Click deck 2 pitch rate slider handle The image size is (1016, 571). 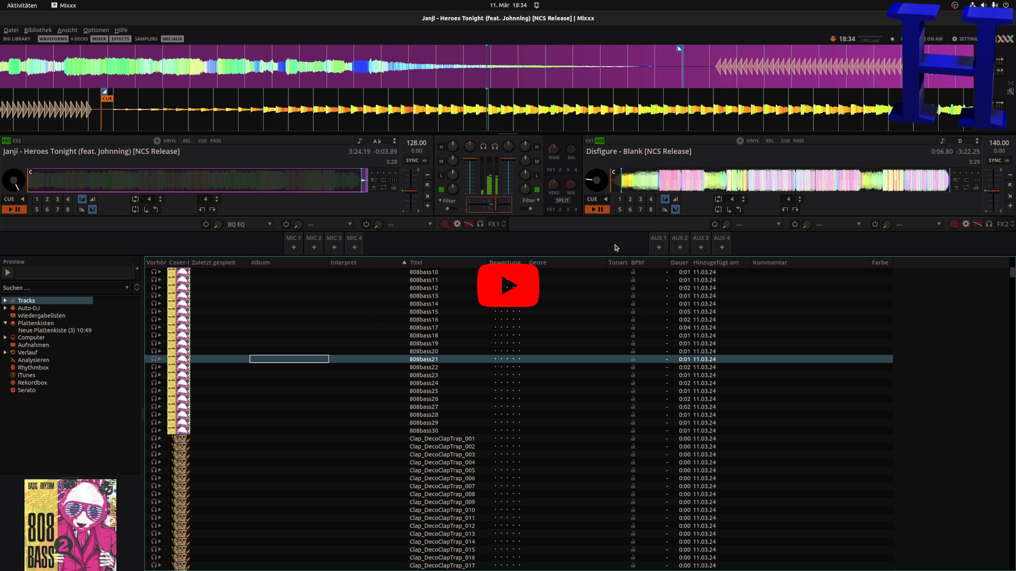[x=993, y=190]
